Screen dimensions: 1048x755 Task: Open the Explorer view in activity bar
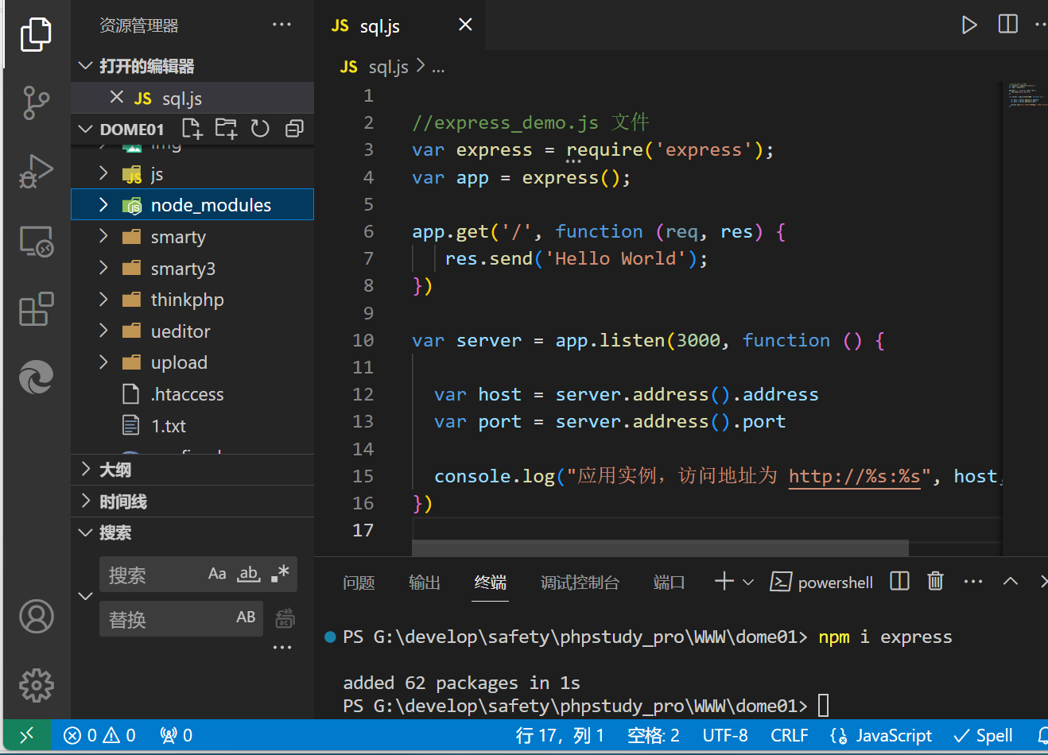coord(36,35)
